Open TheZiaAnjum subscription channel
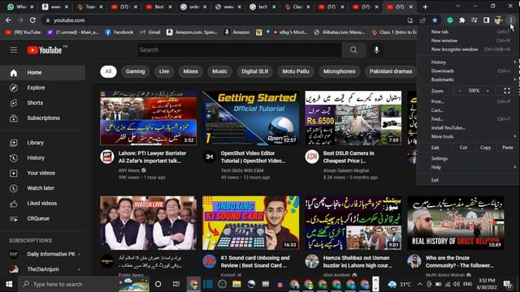This screenshot has width=520, height=292. click(43, 269)
